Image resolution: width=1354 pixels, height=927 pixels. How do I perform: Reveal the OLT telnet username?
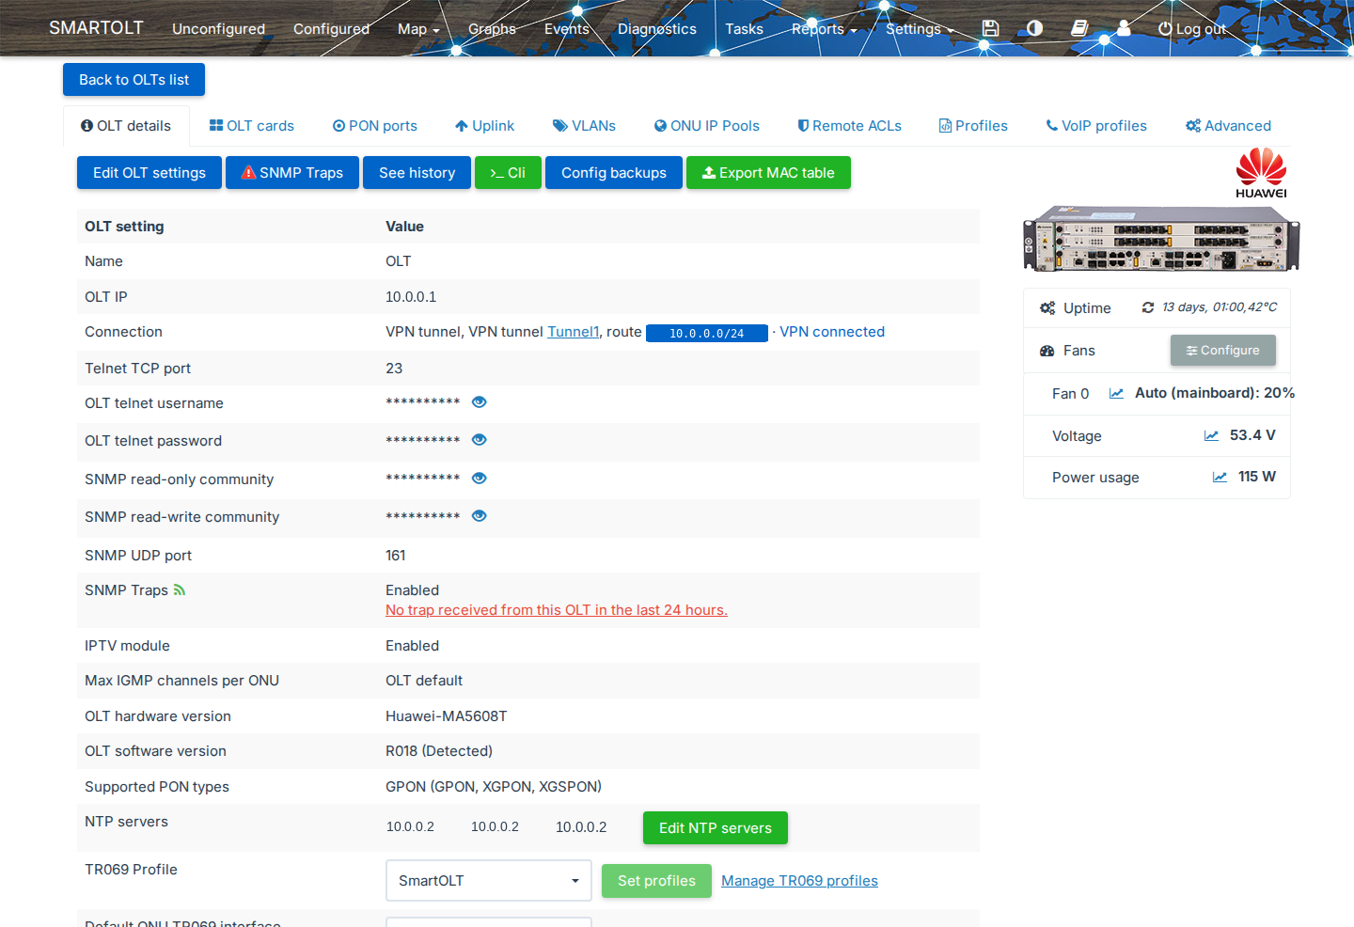pyautogui.click(x=479, y=402)
